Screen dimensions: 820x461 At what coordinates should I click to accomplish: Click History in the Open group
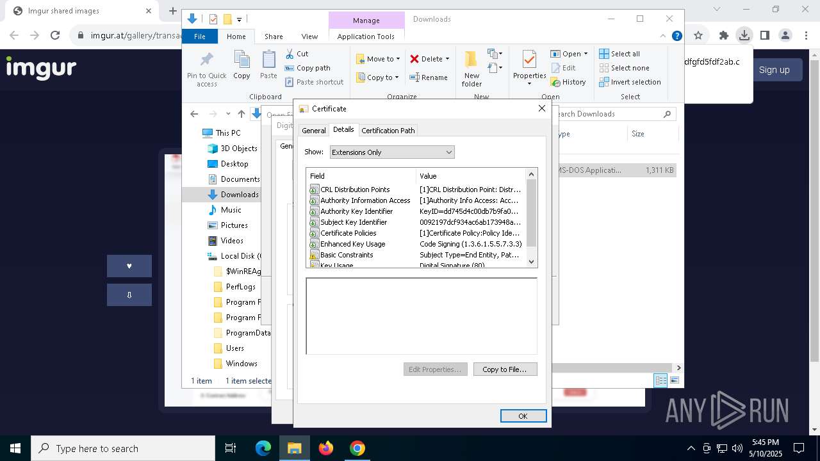568,82
